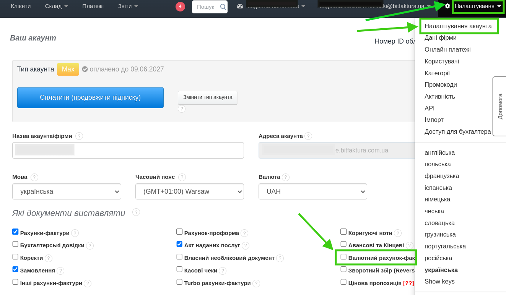506x295 pixels.
Task: Enable the Касові чеки checkbox
Action: coord(179,269)
